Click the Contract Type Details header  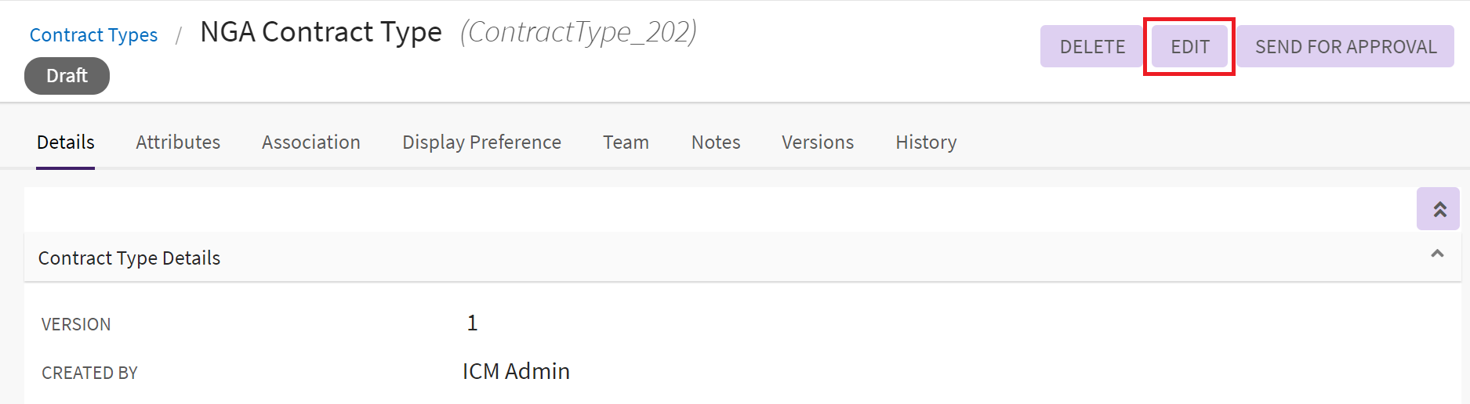coord(129,258)
